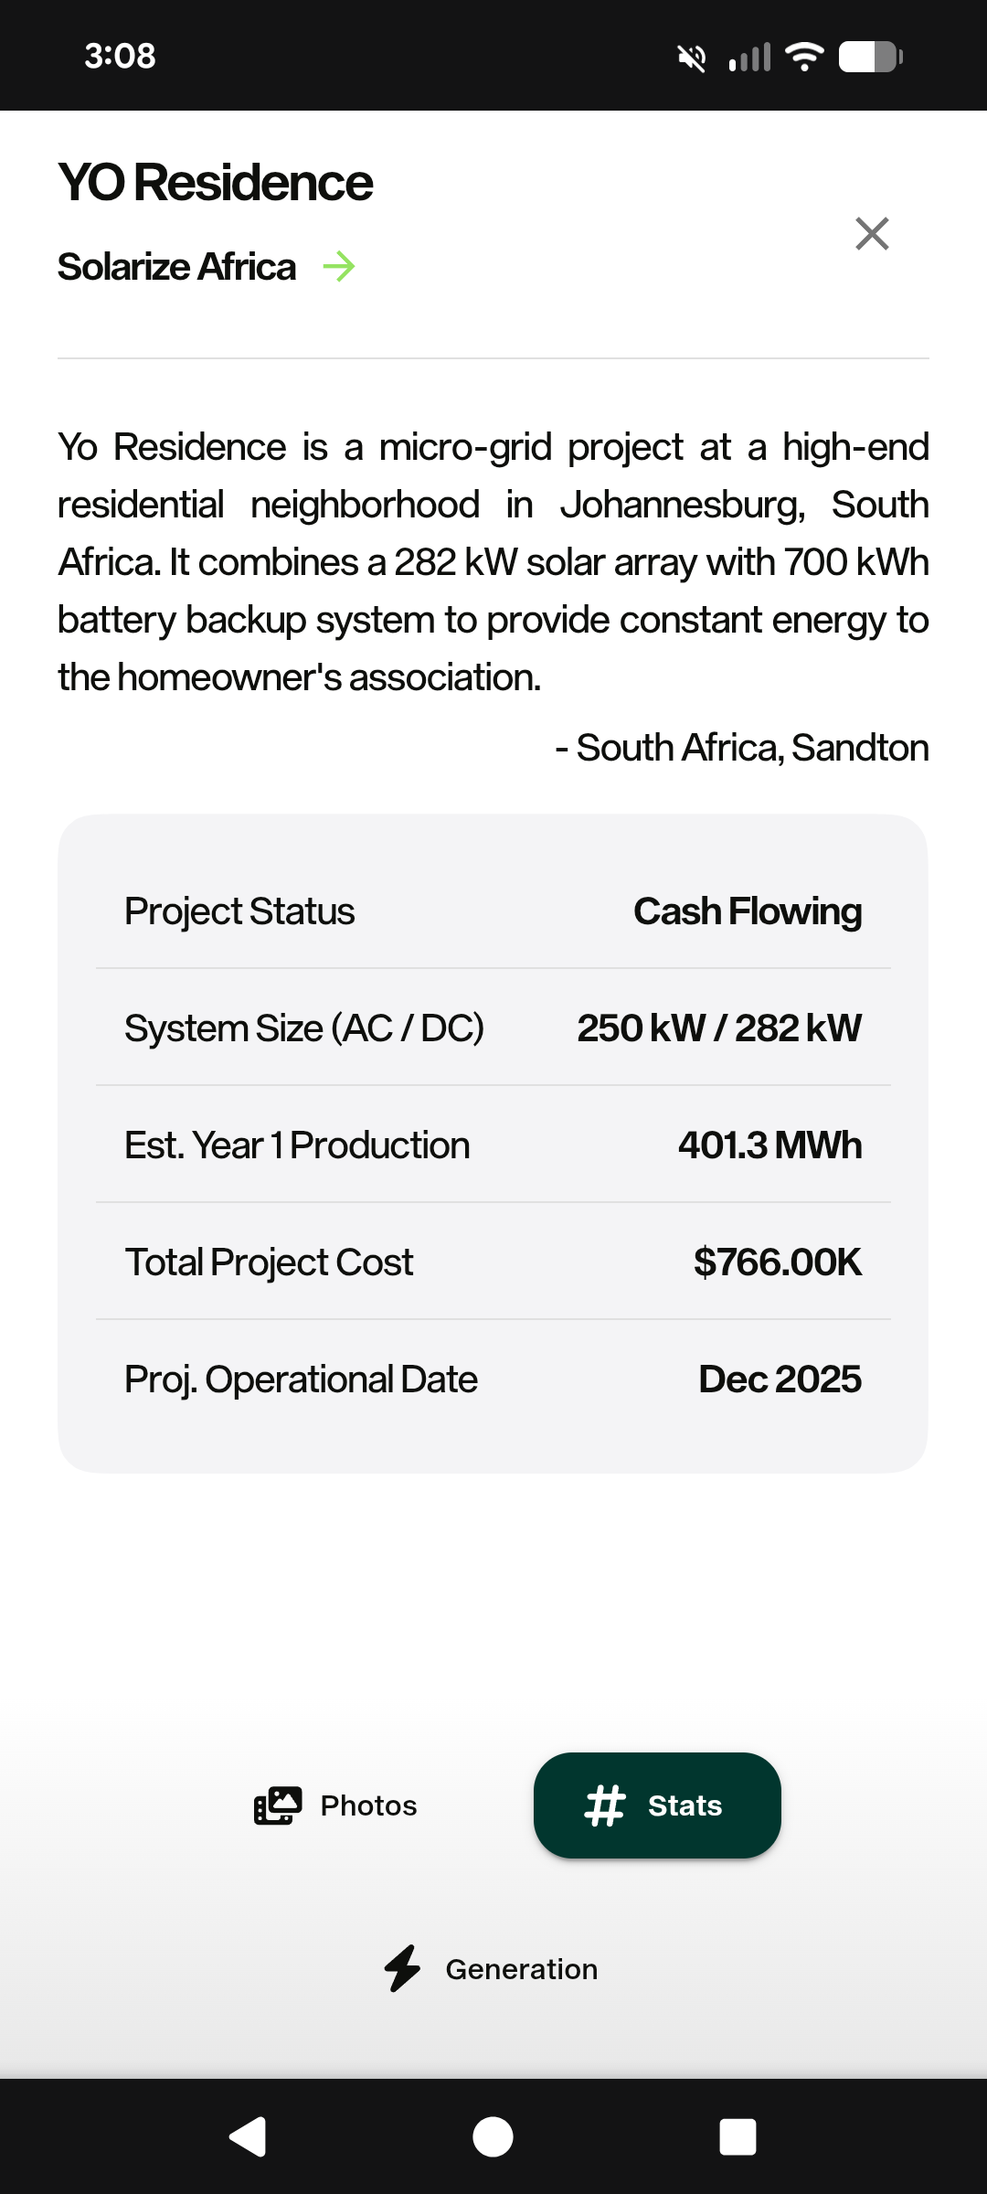Tap the muted sound icon in the status bar
The height and width of the screenshot is (2194, 987).
click(692, 57)
